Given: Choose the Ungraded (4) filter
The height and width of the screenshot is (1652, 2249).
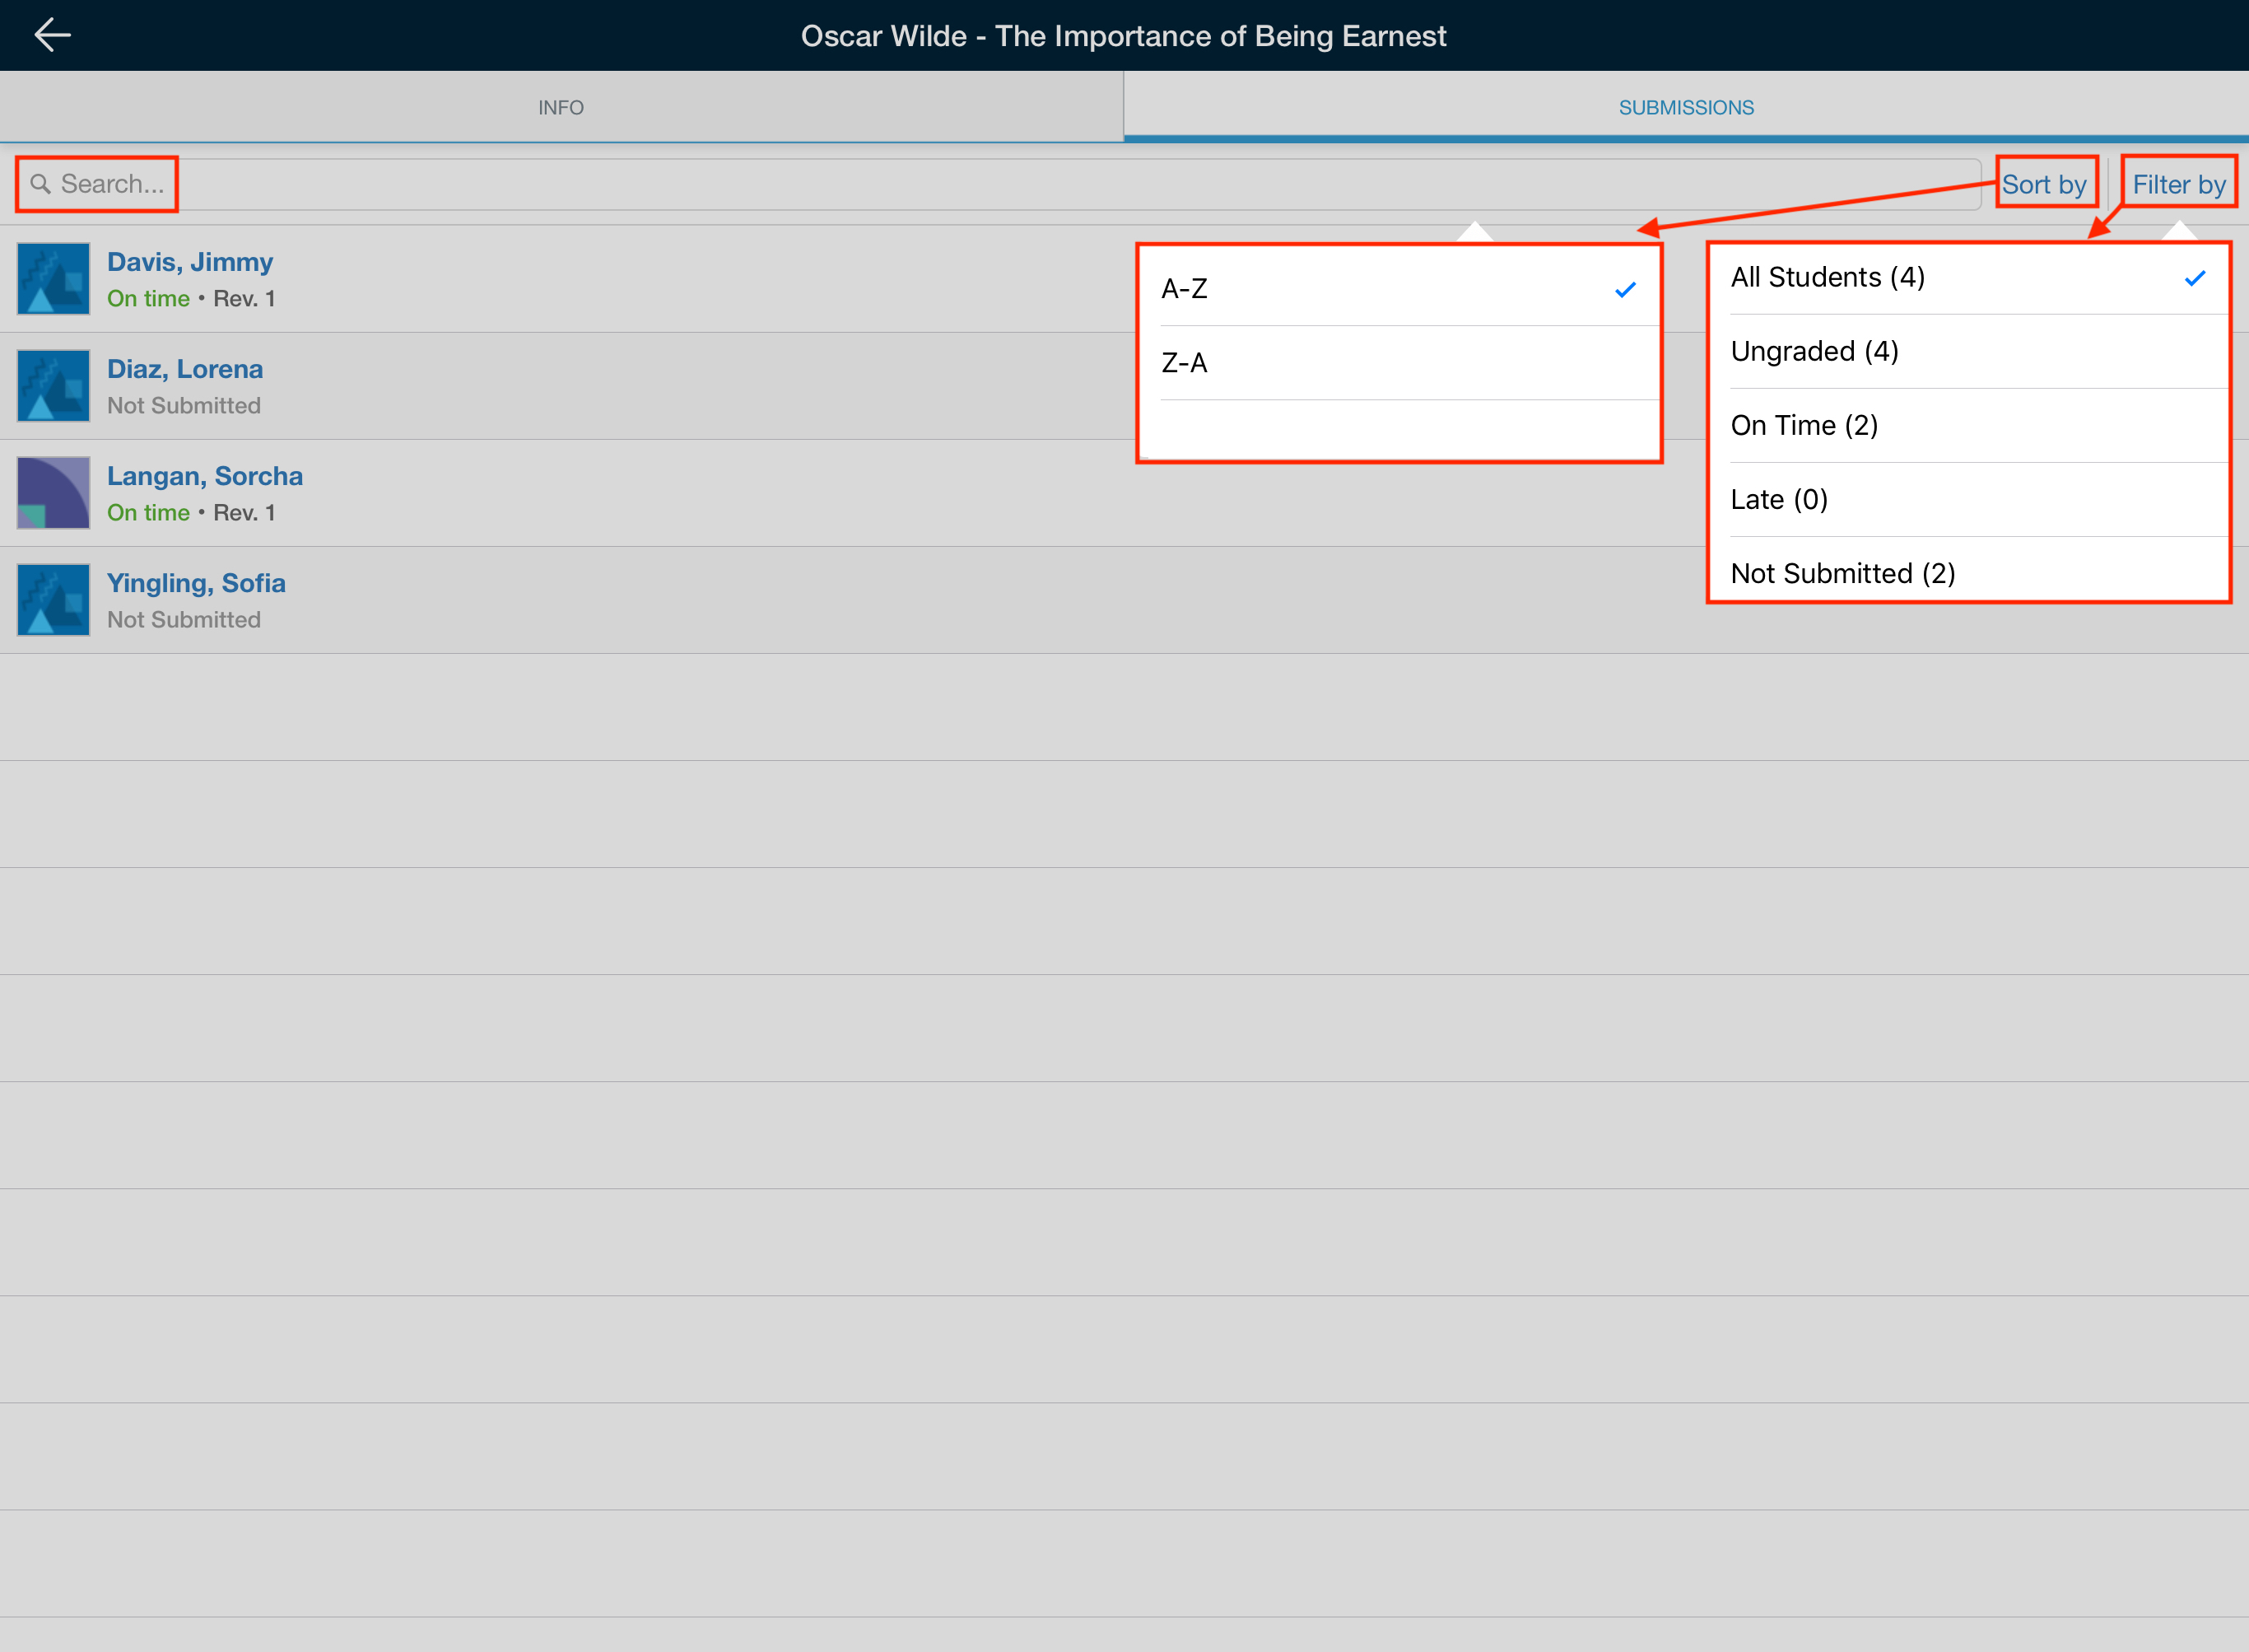Looking at the screenshot, I should [1814, 352].
